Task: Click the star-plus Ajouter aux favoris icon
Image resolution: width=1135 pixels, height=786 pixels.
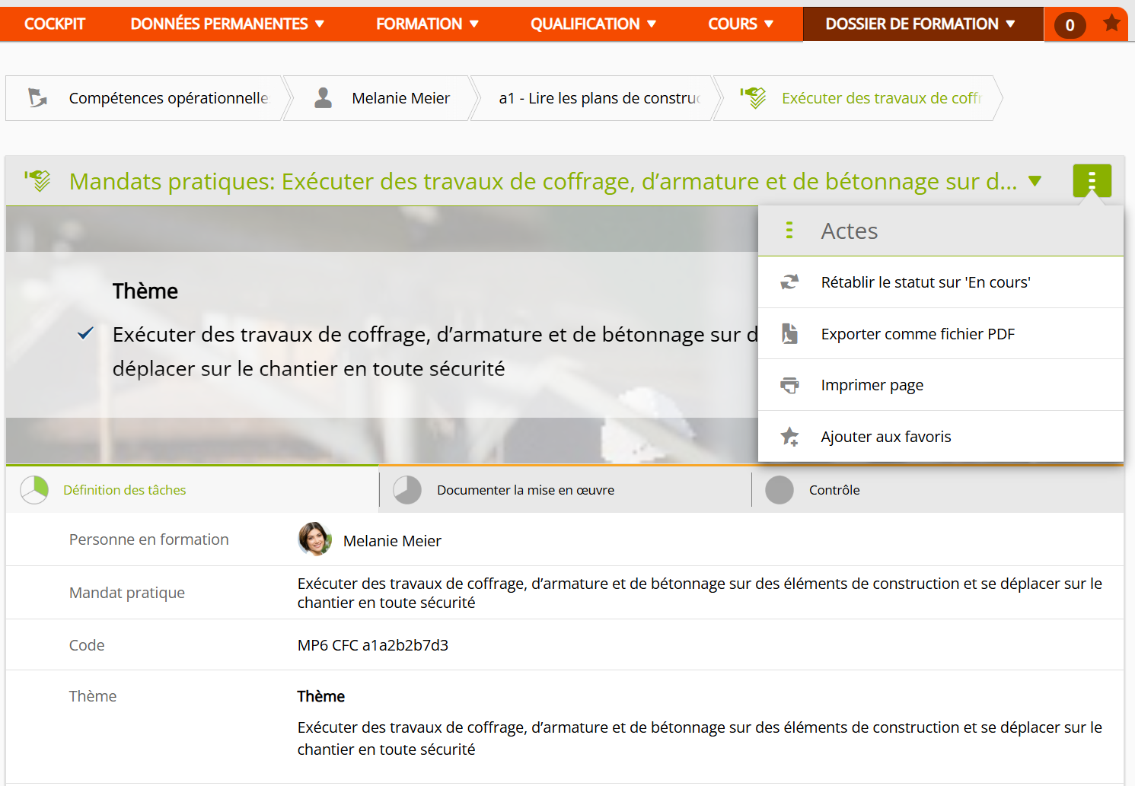Action: (x=789, y=437)
